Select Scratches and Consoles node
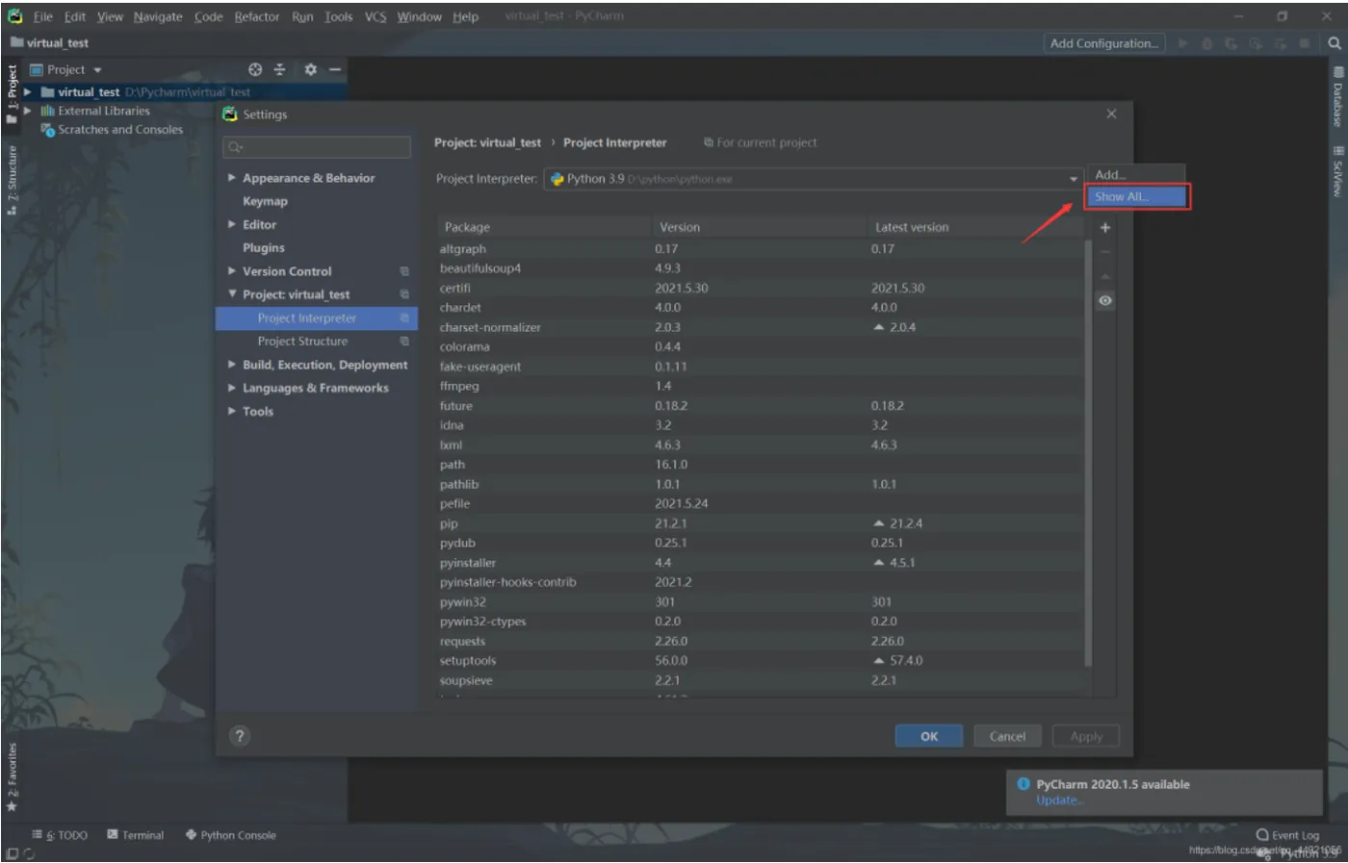 [x=112, y=130]
